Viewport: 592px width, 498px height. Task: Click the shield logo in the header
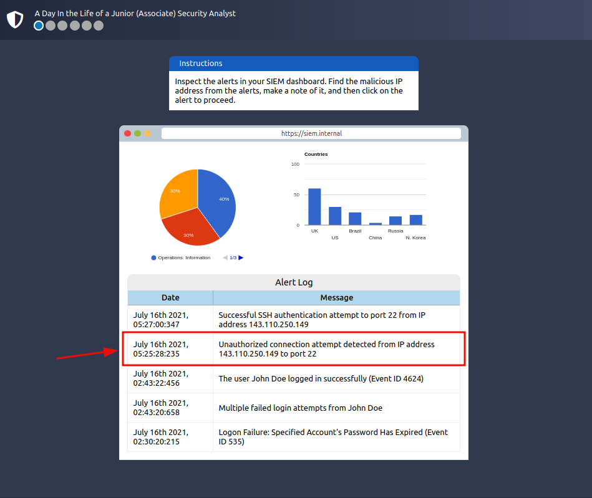(15, 19)
